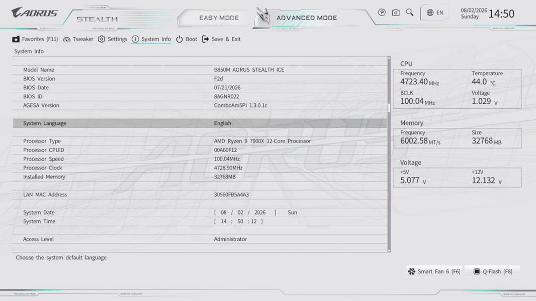The height and width of the screenshot is (301, 536).
Task: Click the +12V 12.132 V reading
Action: (487, 180)
